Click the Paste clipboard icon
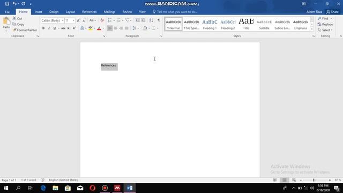 coord(6,21)
